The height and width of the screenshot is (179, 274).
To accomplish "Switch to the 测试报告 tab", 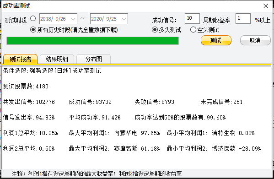I will (20, 59).
